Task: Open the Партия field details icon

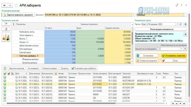Action: pyautogui.click(x=180, y=24)
